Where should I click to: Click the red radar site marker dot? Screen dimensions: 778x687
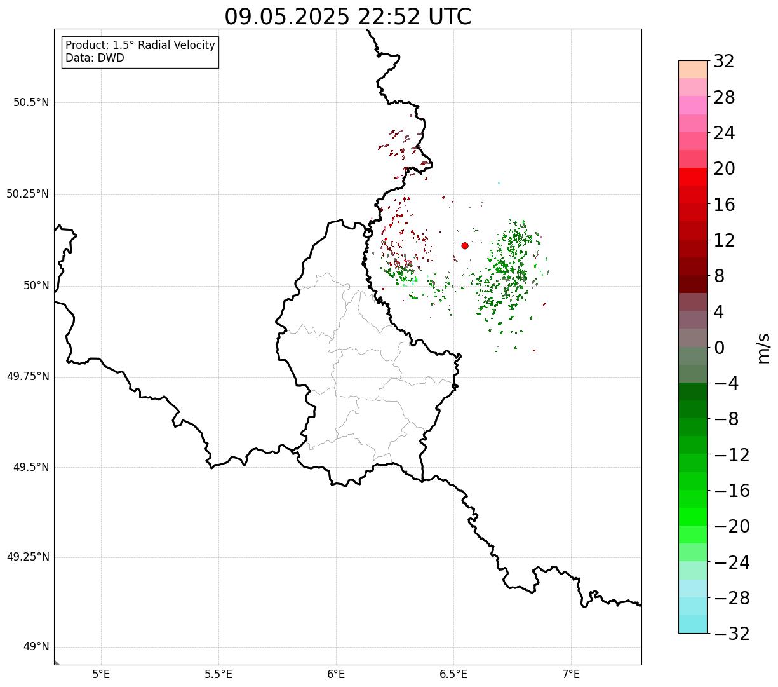coord(465,245)
